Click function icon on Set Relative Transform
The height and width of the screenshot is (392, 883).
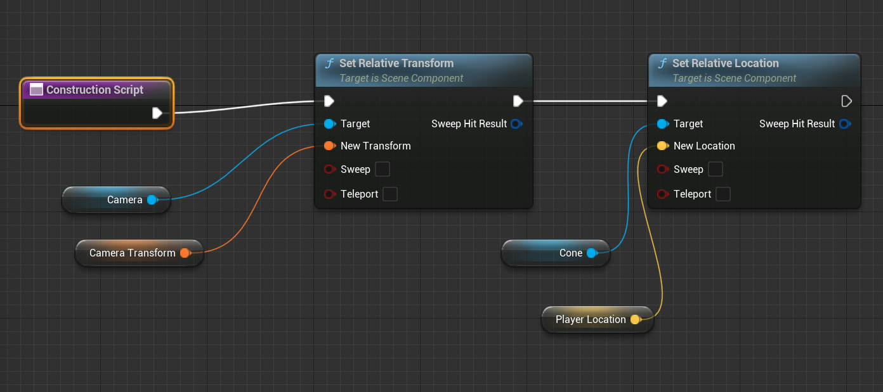[x=329, y=63]
